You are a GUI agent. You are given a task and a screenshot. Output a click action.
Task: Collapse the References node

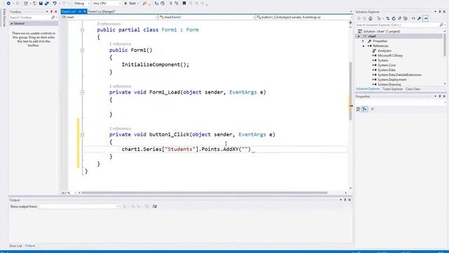pyautogui.click(x=363, y=46)
